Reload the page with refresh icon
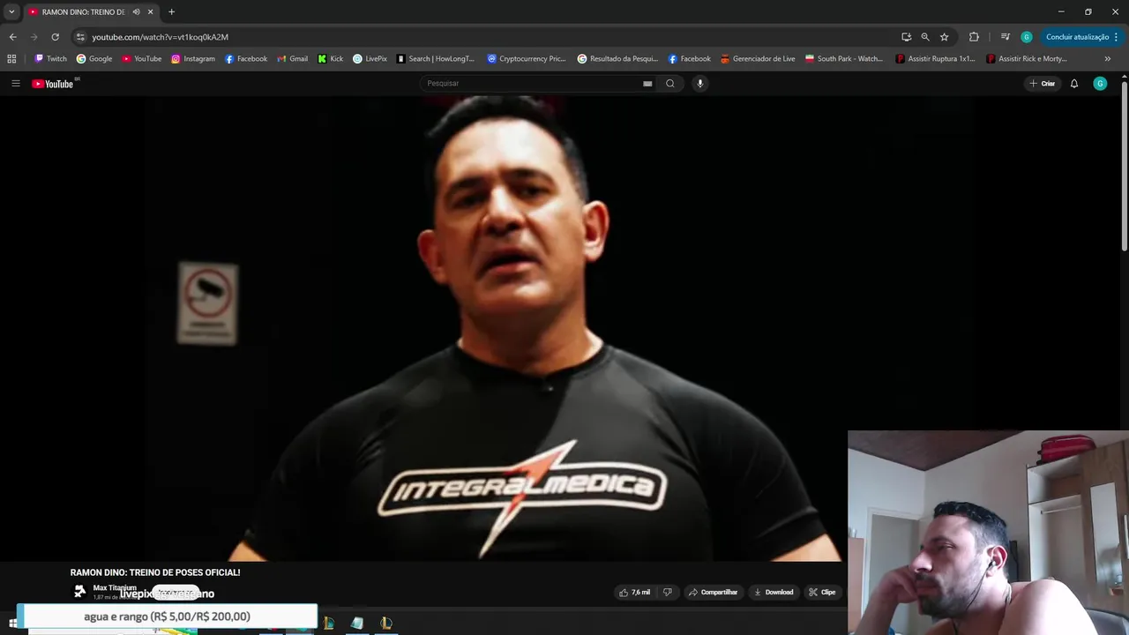 click(55, 37)
